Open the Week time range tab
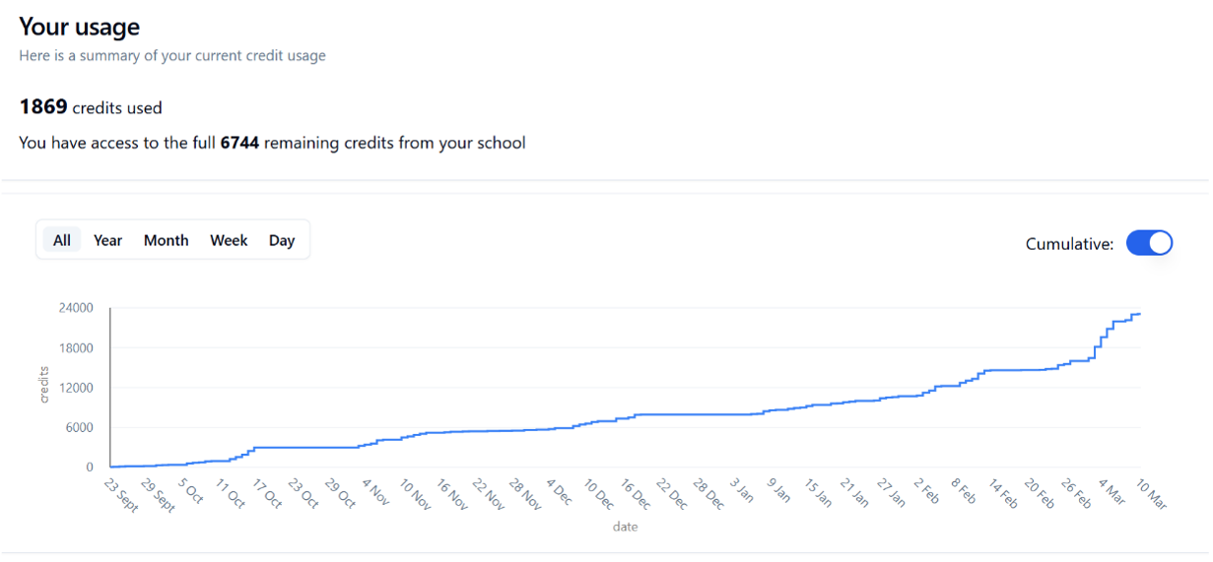 coord(229,240)
